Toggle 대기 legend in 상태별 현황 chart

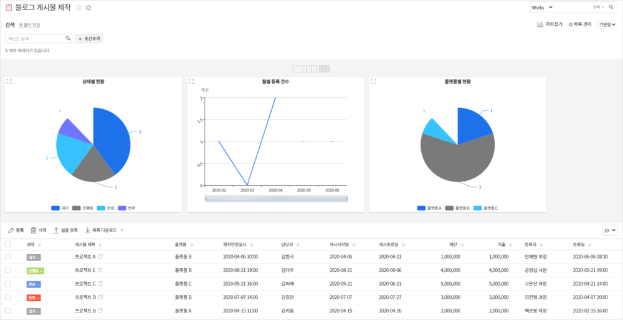60,208
